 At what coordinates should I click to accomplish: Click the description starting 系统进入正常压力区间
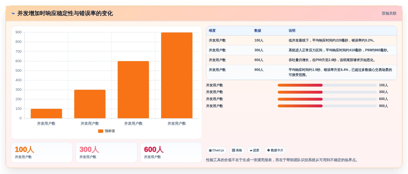click(x=339, y=50)
